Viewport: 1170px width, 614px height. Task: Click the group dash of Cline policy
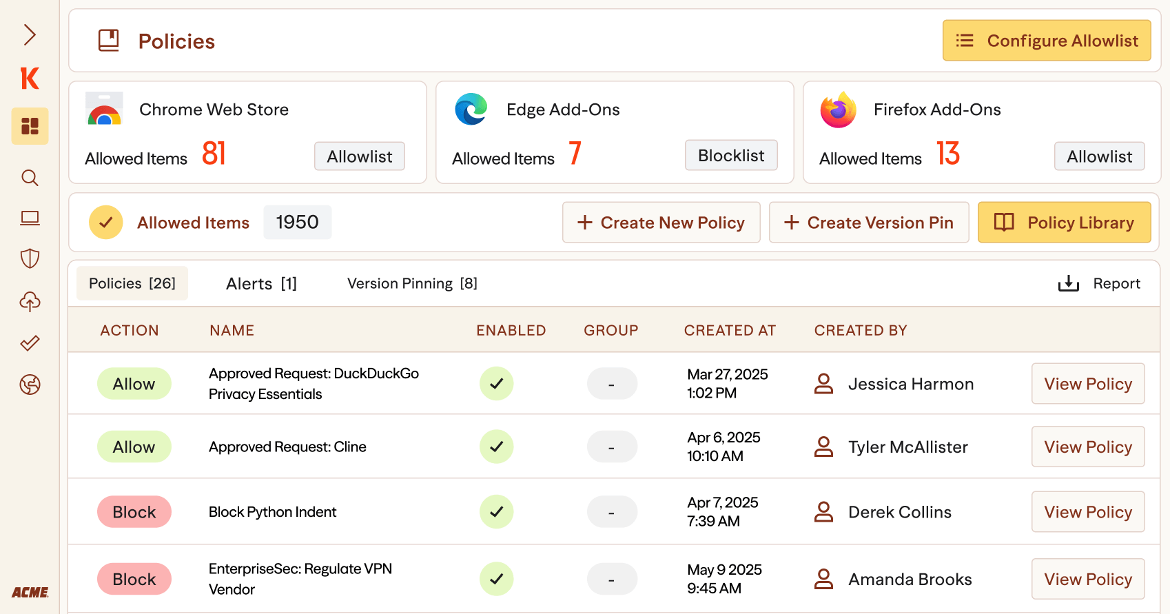612,447
